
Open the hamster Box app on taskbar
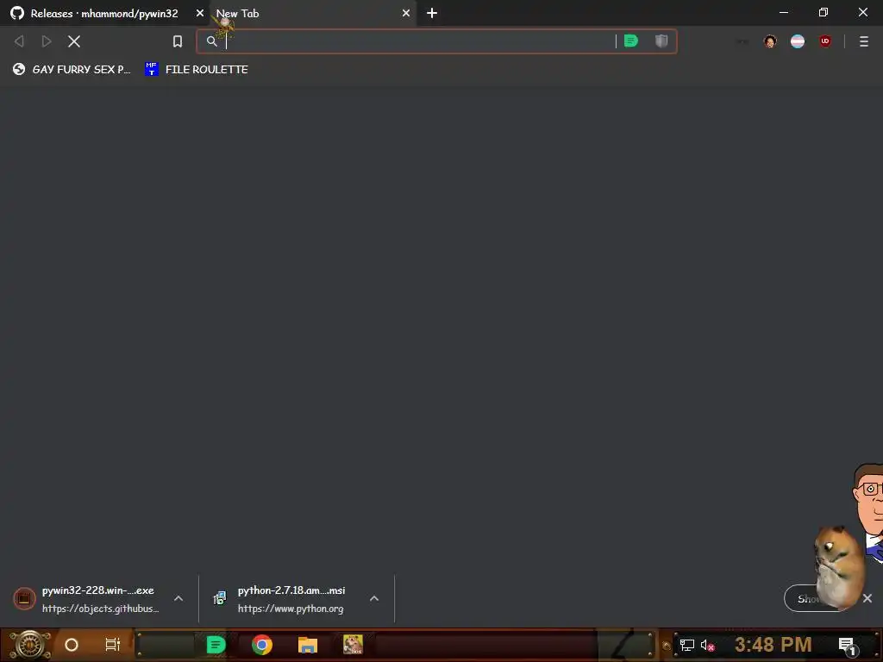pos(353,645)
